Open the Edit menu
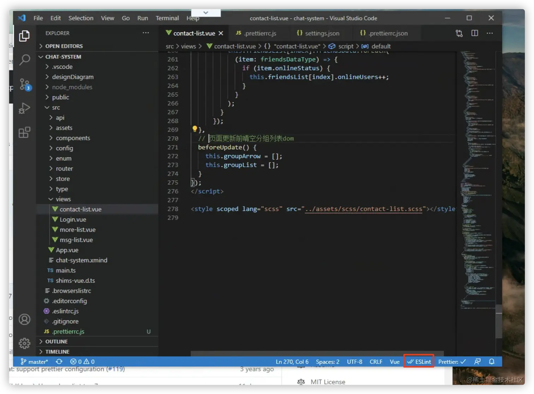 tap(55, 18)
